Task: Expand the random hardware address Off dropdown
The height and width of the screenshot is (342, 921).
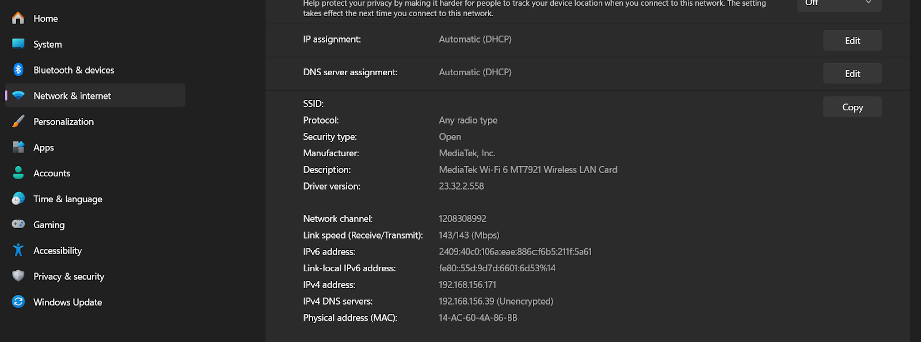Action: (x=839, y=5)
